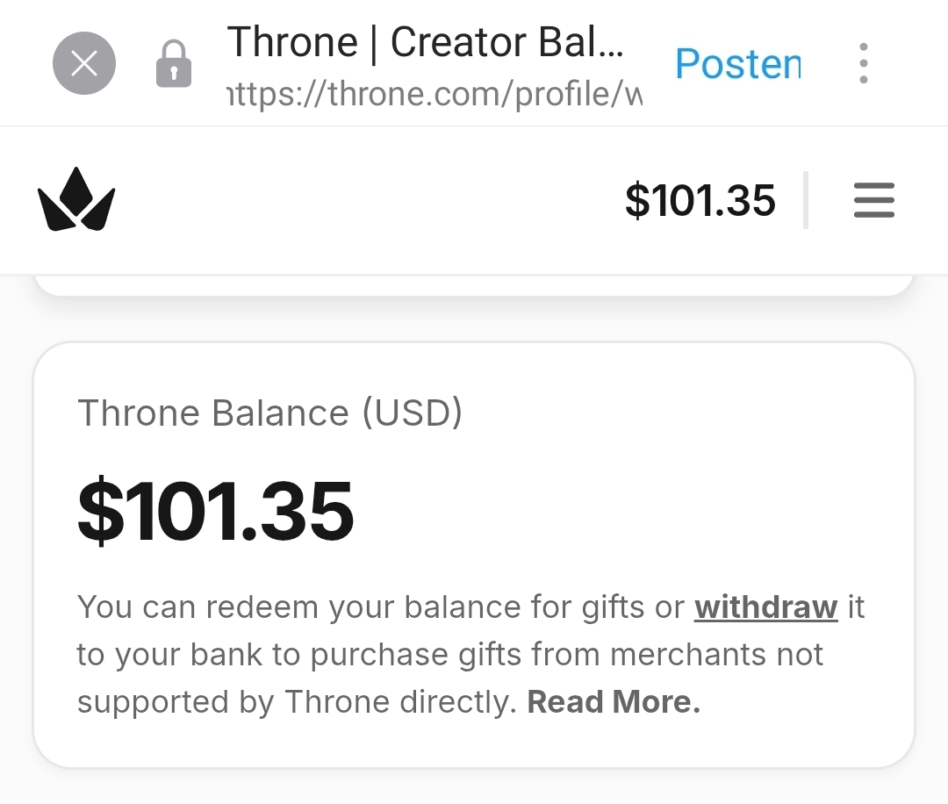Close the in-app browser with X button
The width and height of the screenshot is (948, 804).
(84, 63)
